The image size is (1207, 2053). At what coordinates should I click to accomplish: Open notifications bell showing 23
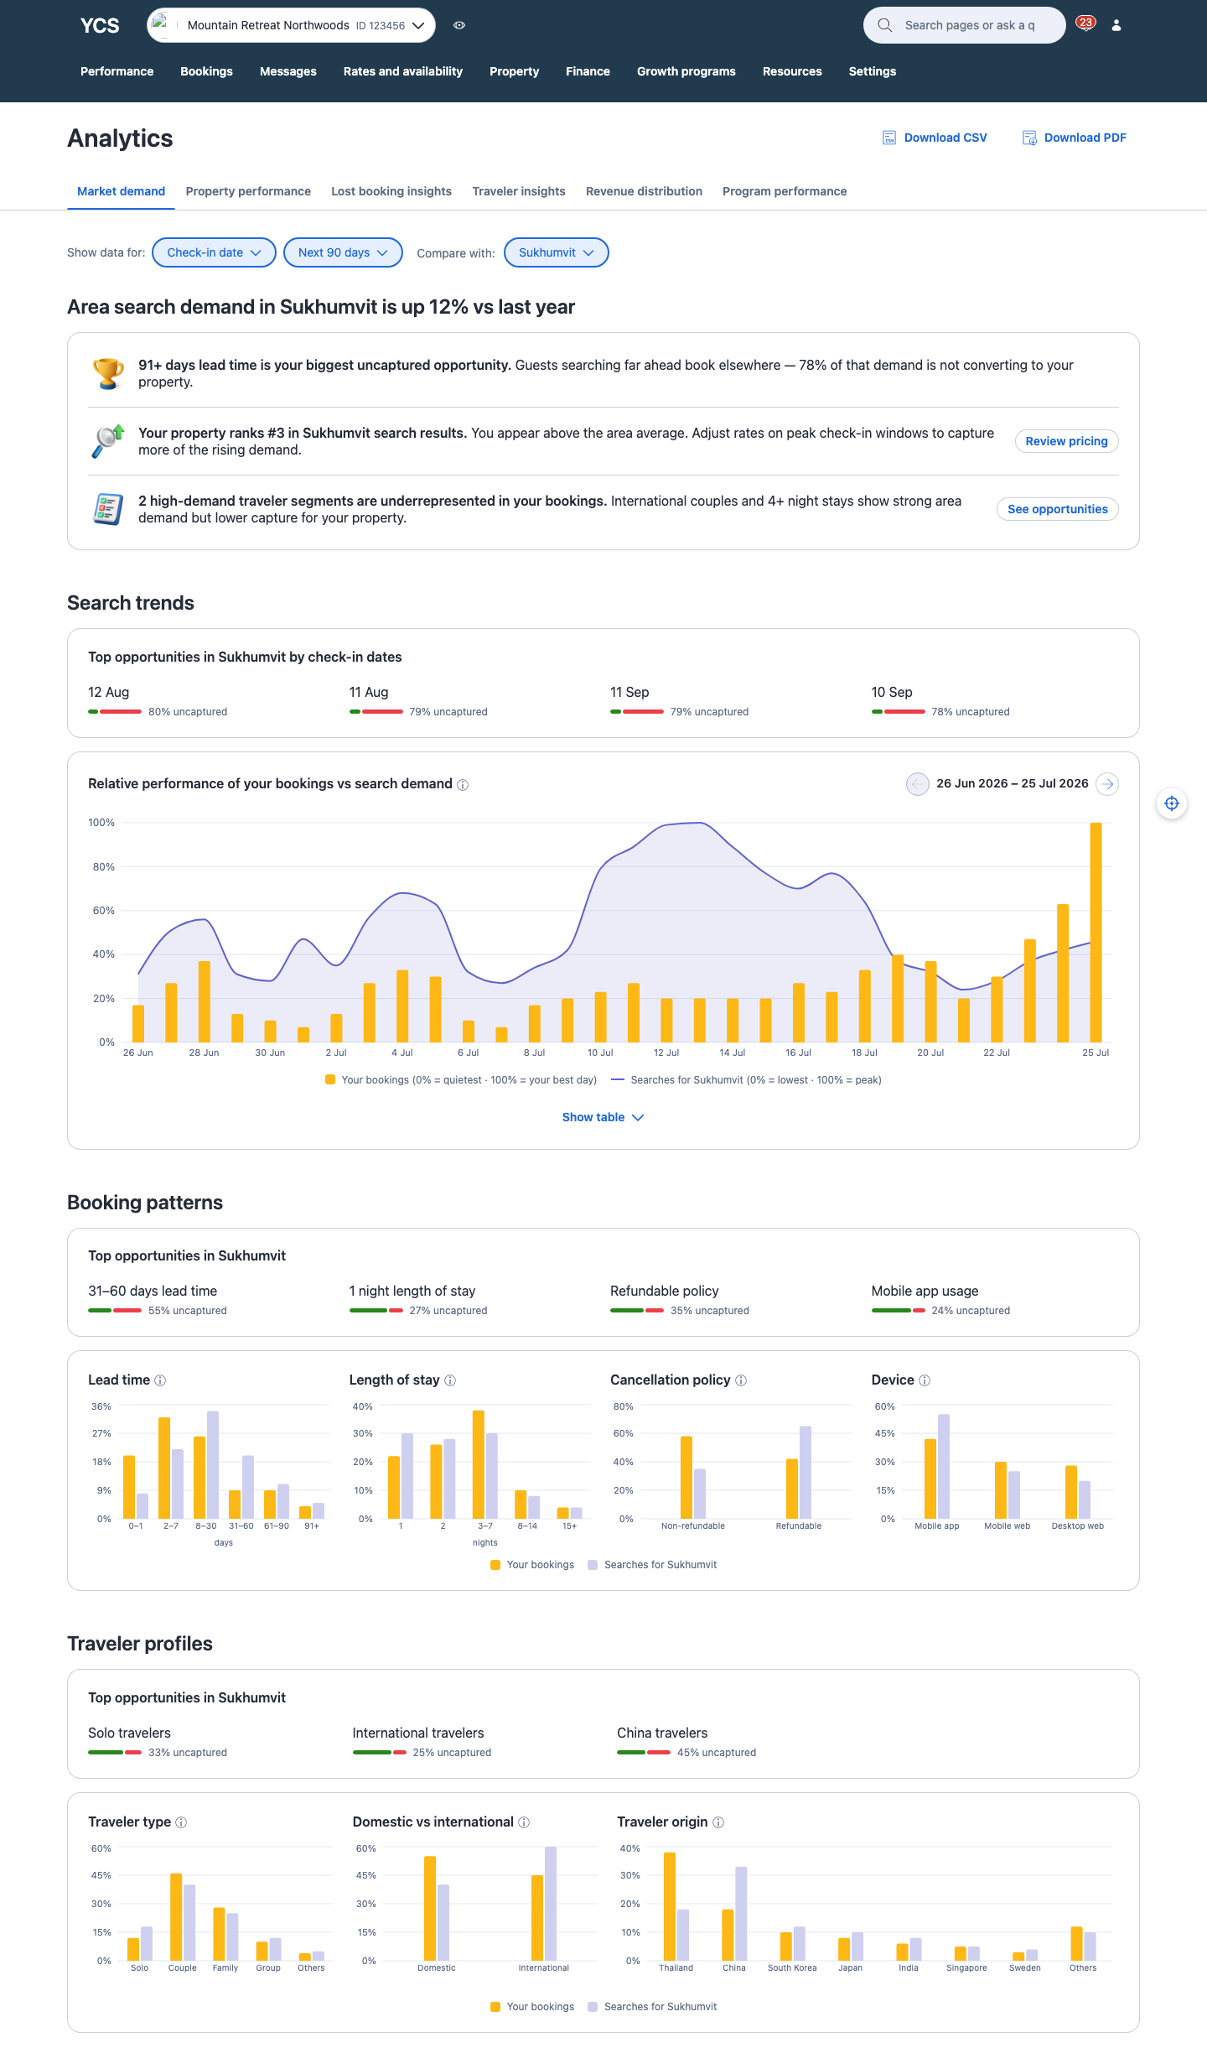[1085, 24]
